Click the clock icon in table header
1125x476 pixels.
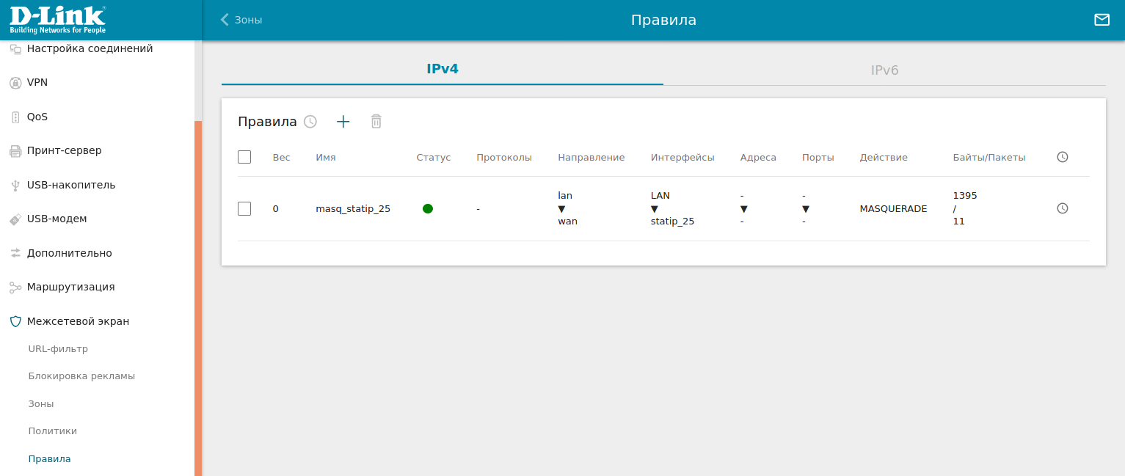tap(1062, 157)
